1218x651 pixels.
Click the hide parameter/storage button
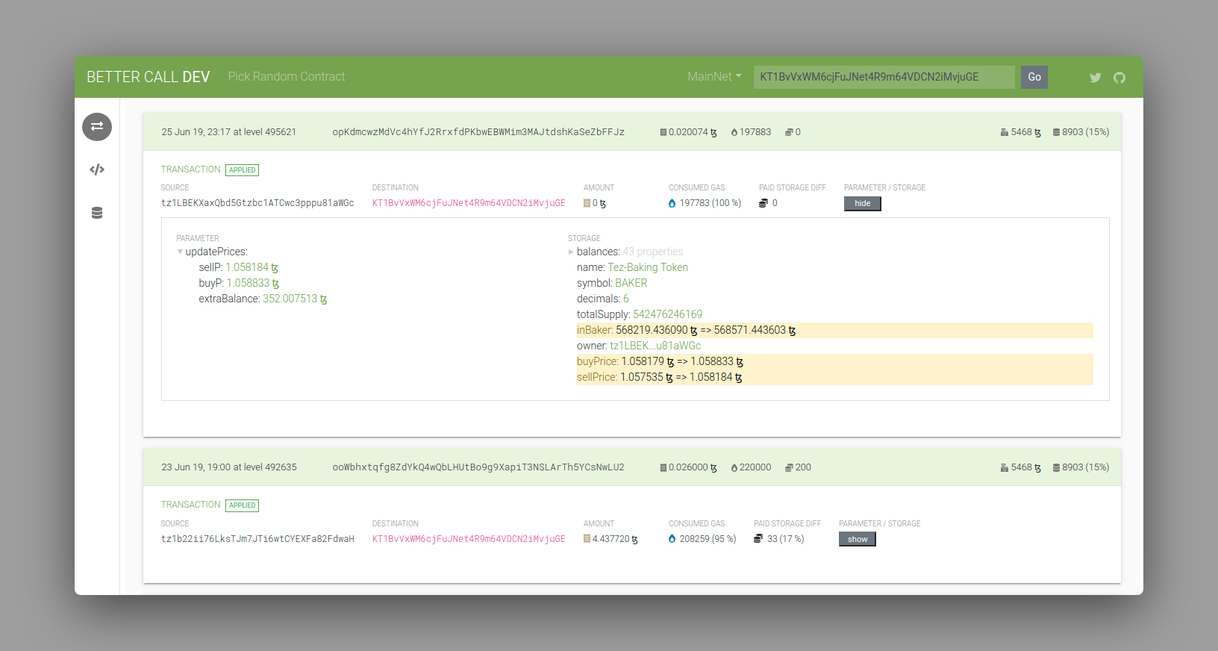click(x=862, y=204)
